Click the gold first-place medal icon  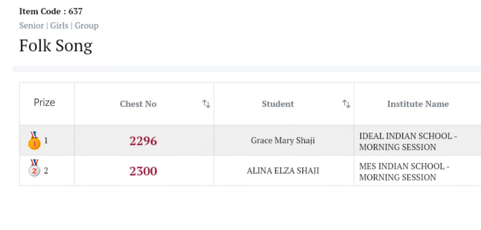pyautogui.click(x=34, y=141)
